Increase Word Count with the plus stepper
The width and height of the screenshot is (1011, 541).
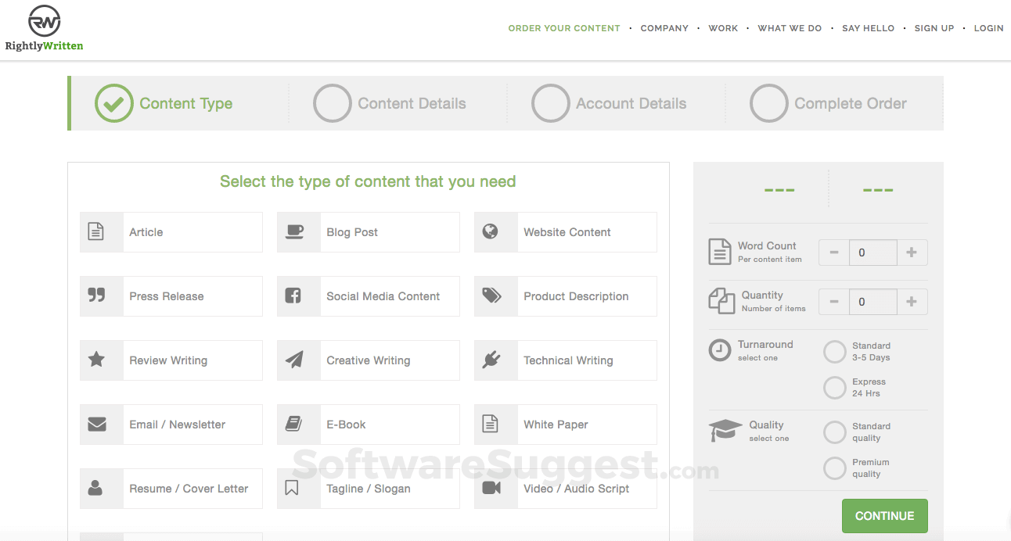click(x=912, y=252)
